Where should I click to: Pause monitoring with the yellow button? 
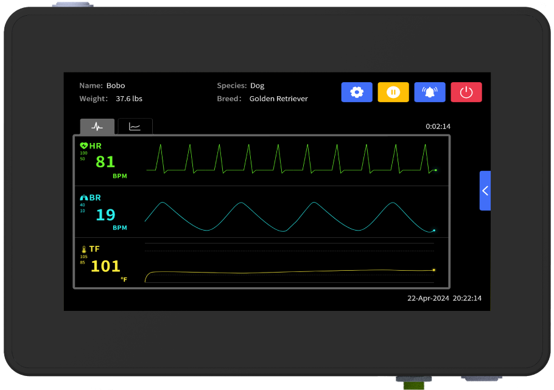(x=393, y=92)
